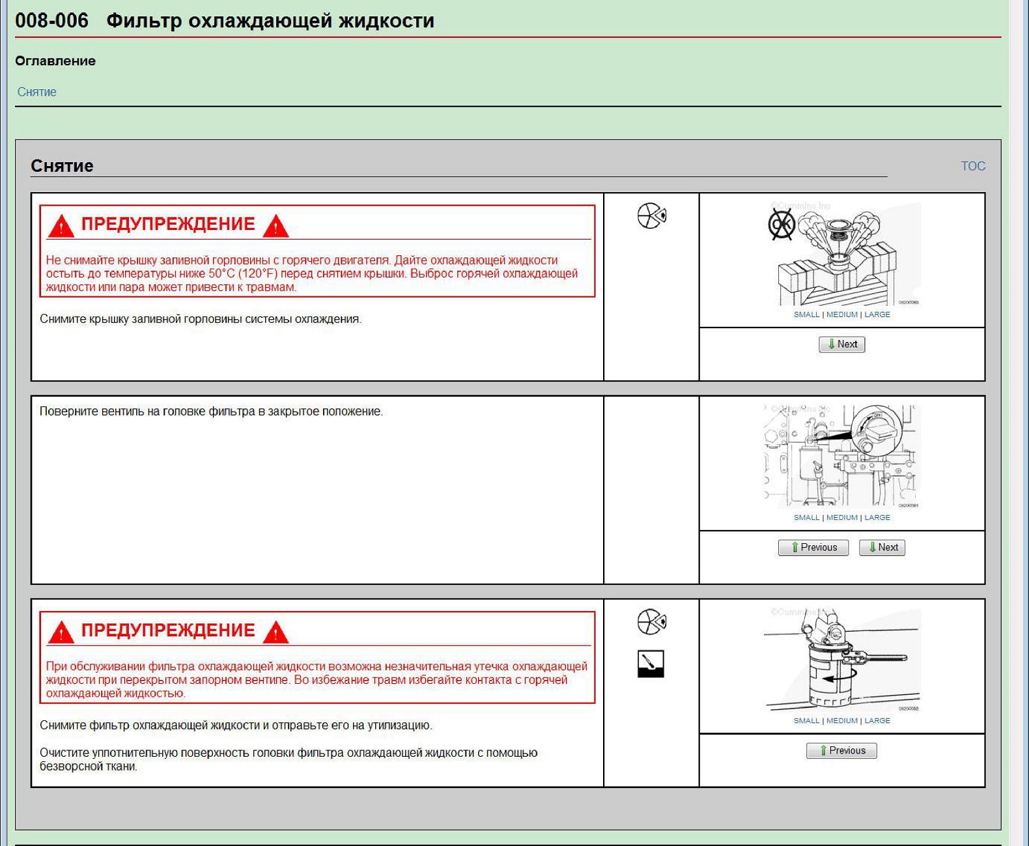This screenshot has height=846, width=1029.
Task: Click the hot-engine wait icon in first step
Action: click(x=651, y=216)
